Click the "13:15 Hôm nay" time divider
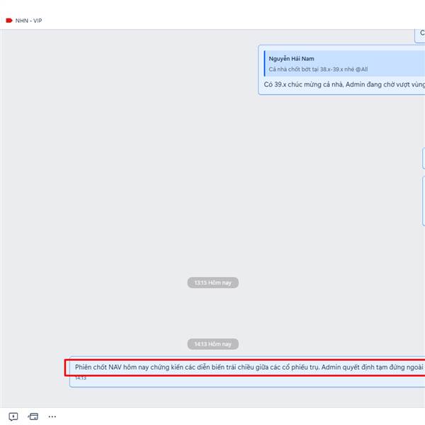The image size is (425, 425). point(212,283)
